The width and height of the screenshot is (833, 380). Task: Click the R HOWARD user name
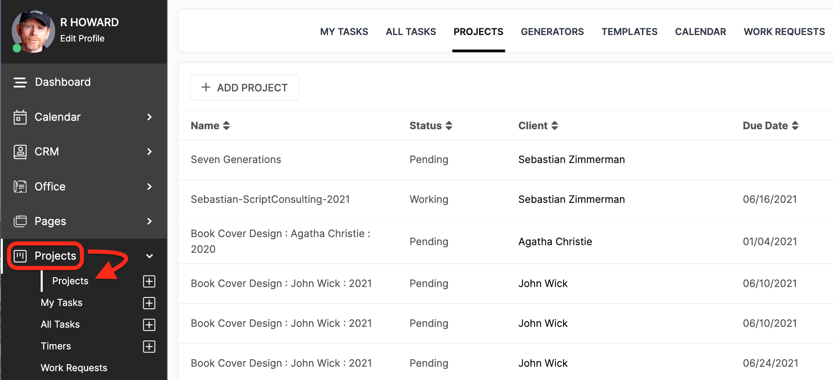(89, 23)
